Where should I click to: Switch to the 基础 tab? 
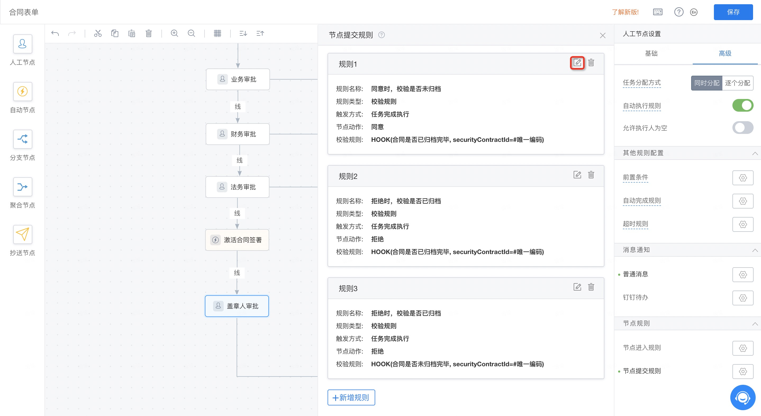pyautogui.click(x=651, y=53)
